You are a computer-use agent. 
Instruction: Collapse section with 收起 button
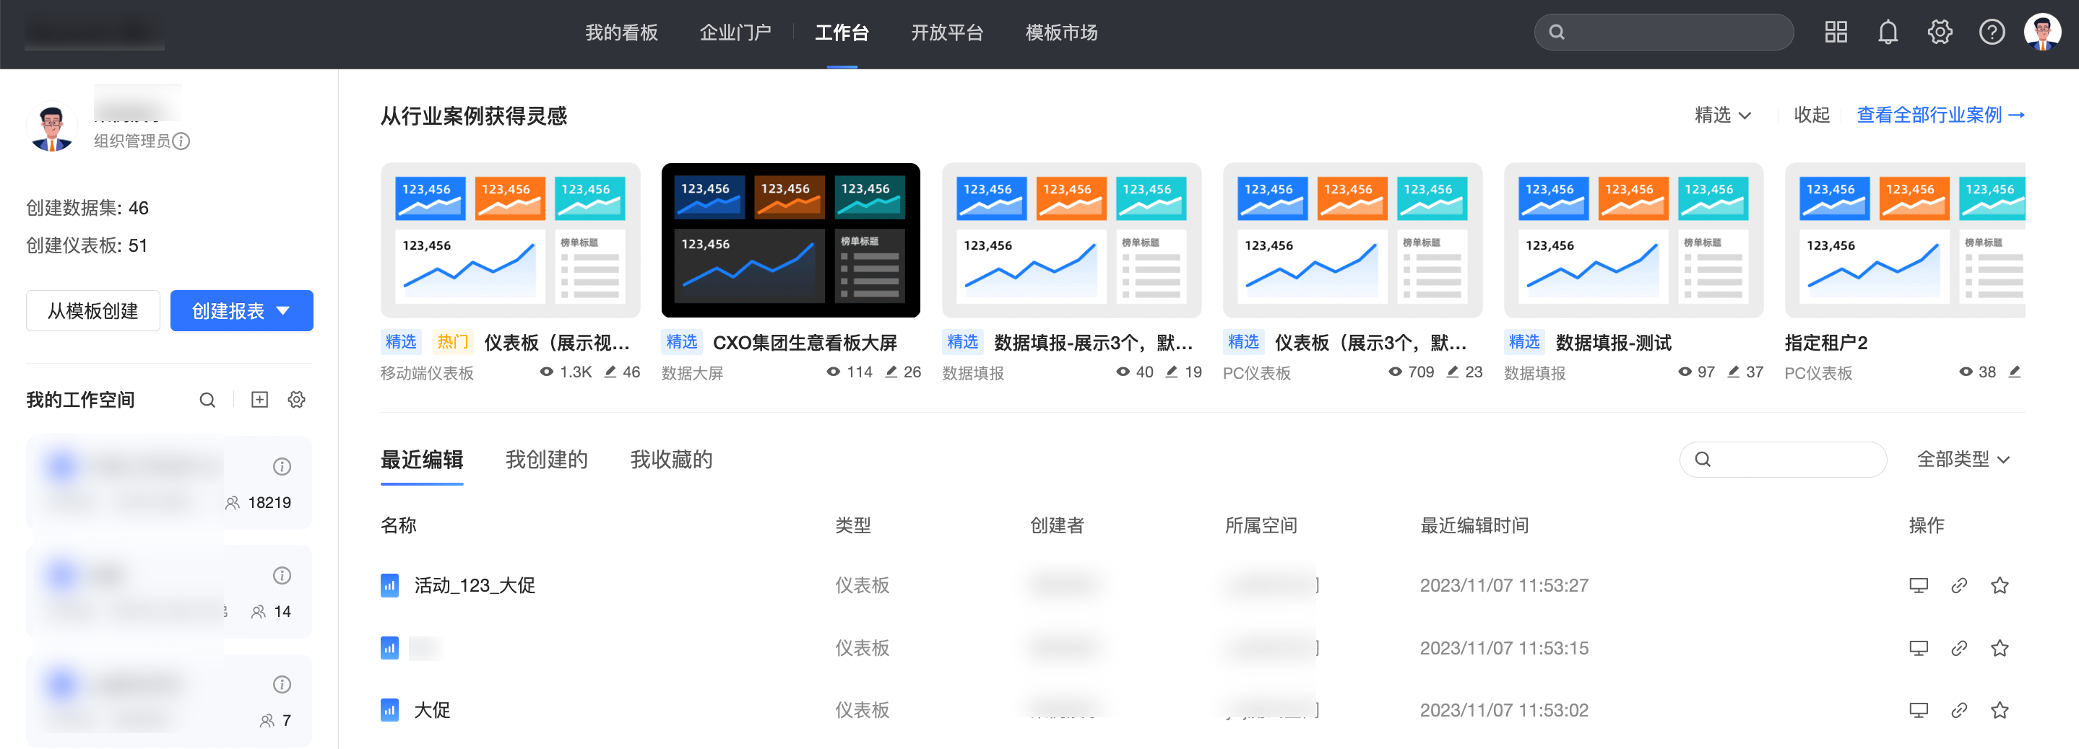coord(1812,115)
